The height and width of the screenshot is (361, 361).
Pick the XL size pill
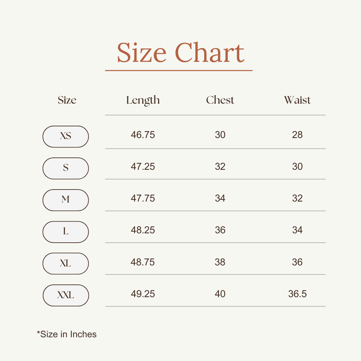click(66, 263)
